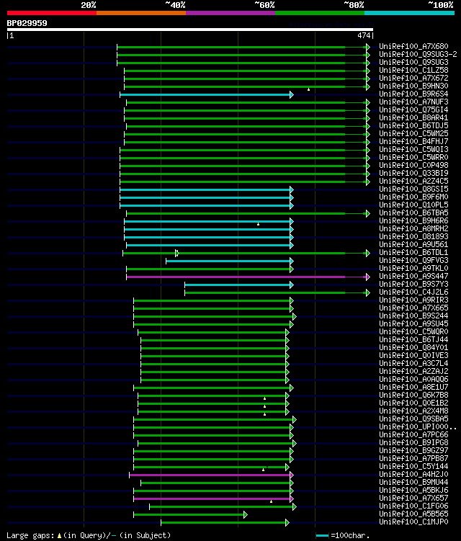This screenshot has width=461, height=541.
Task: Click the magenta arrowhead of UniRef100_A9S447
Action: [368, 277]
